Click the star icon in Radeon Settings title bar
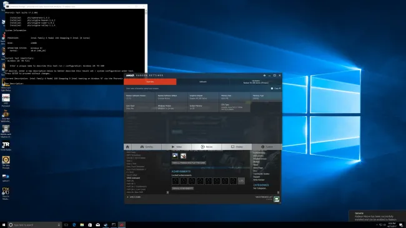 tap(264, 76)
